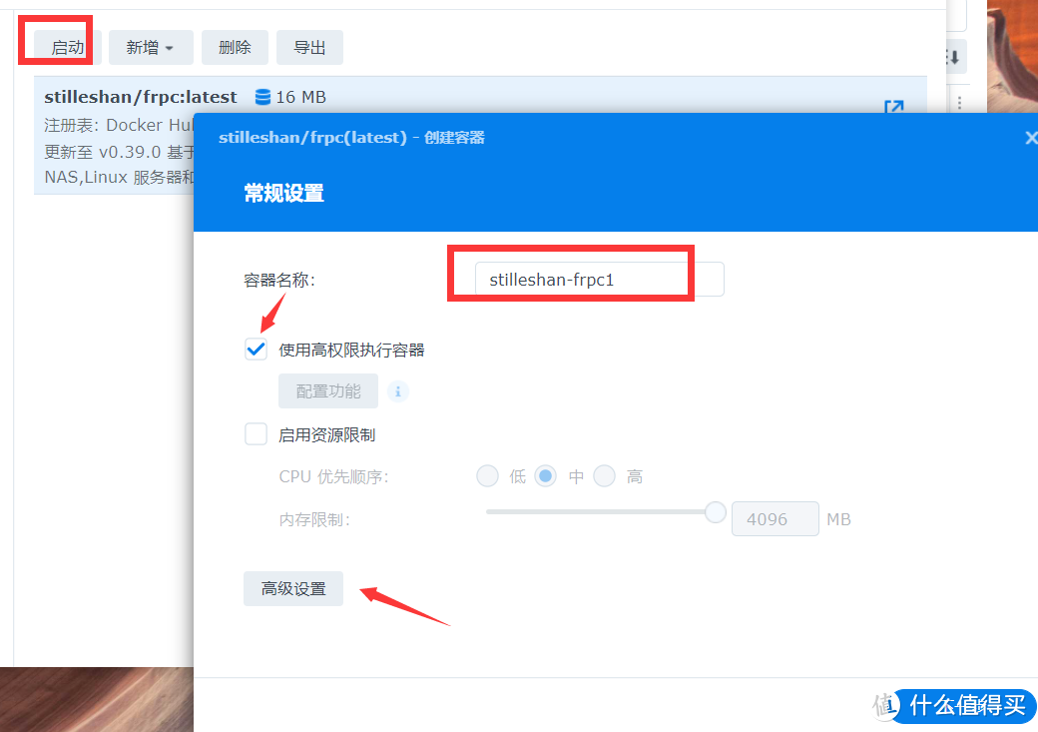This screenshot has width=1038, height=732.
Task: Click the sort order arrow icon
Action: [x=953, y=57]
